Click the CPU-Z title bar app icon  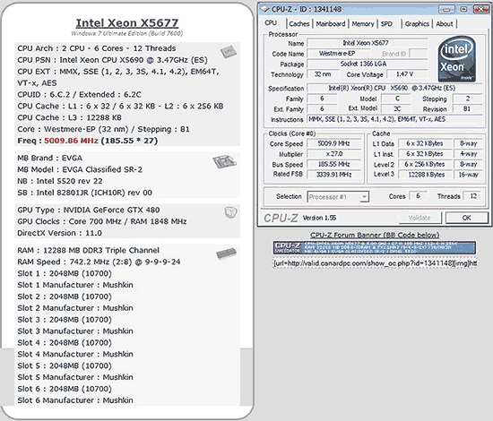264,9
